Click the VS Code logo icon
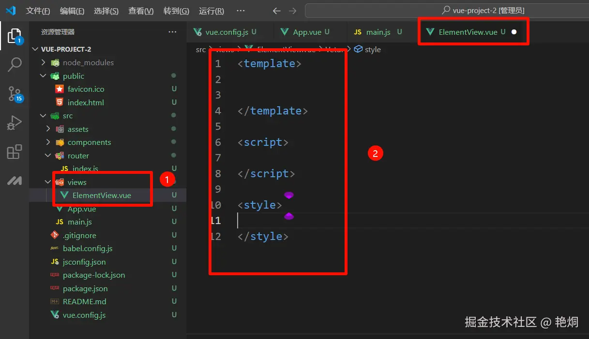589x339 pixels. [11, 11]
